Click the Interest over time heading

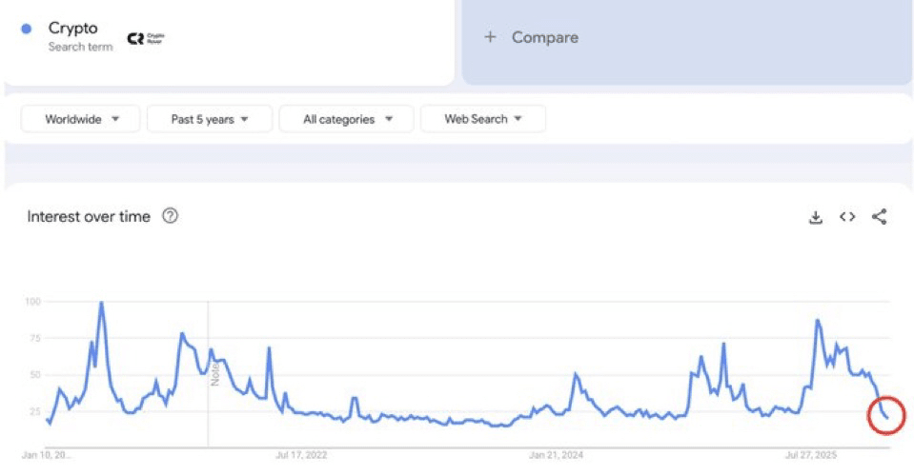pyautogui.click(x=89, y=216)
